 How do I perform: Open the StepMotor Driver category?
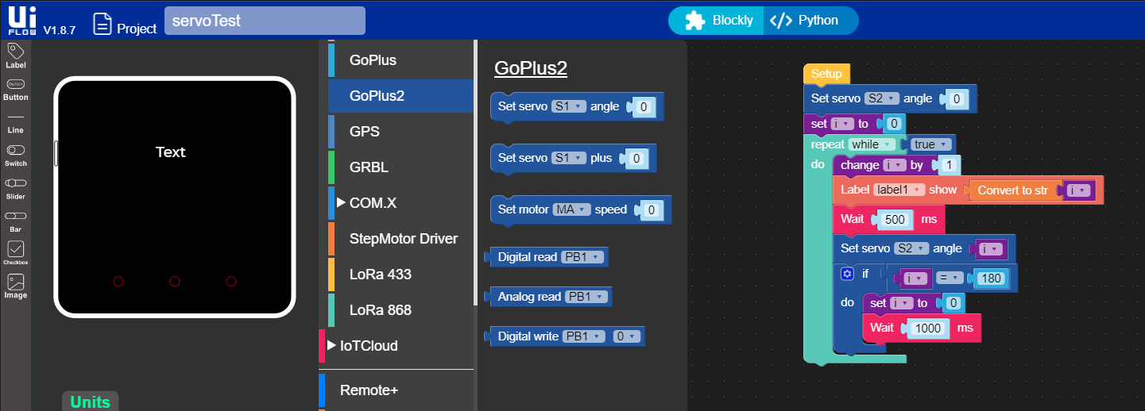(400, 239)
